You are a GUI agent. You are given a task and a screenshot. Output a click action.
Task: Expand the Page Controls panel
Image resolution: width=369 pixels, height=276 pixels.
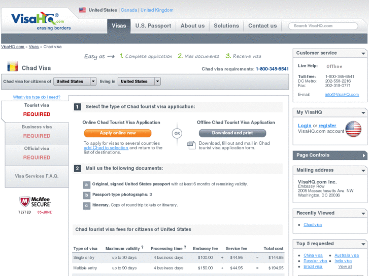364,155
